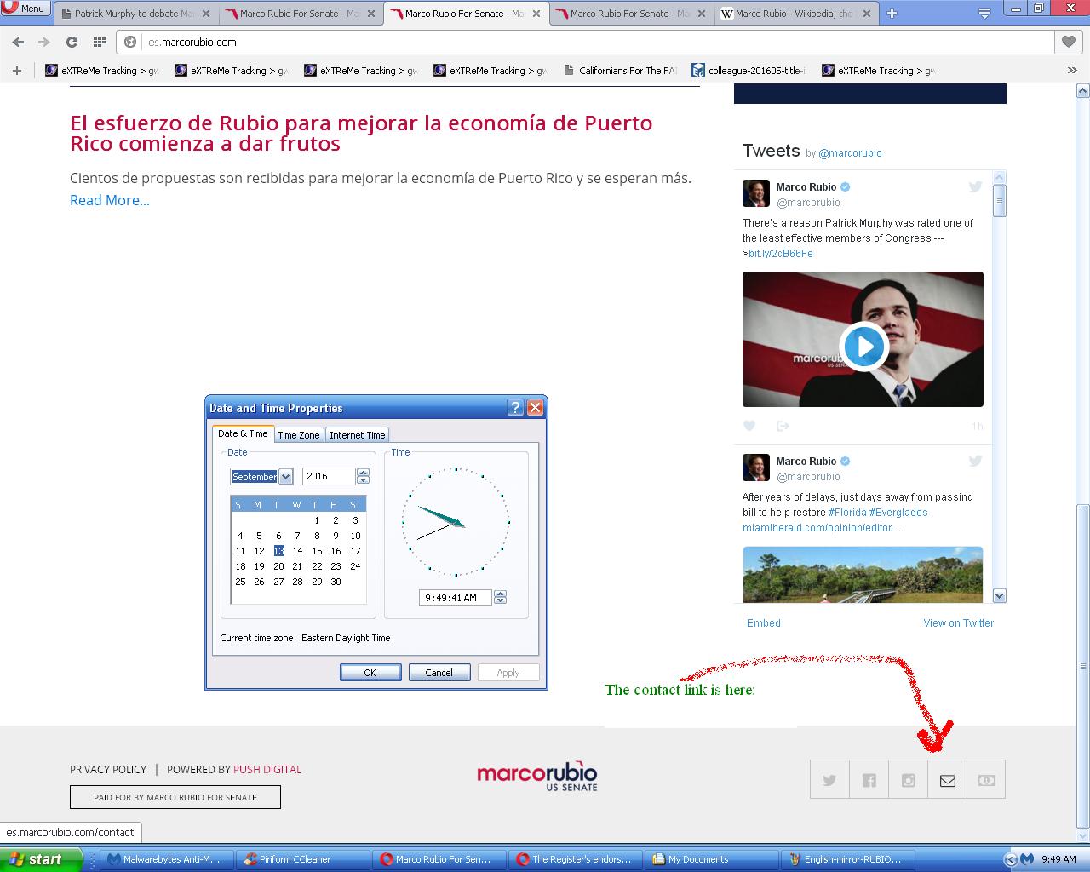The image size is (1090, 872).
Task: Click the year field showing 2016
Action: tap(329, 477)
